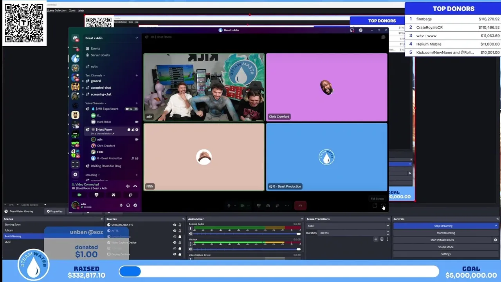The height and width of the screenshot is (282, 501).
Task: Click the red disconnect button in the call bar
Action: (300, 206)
